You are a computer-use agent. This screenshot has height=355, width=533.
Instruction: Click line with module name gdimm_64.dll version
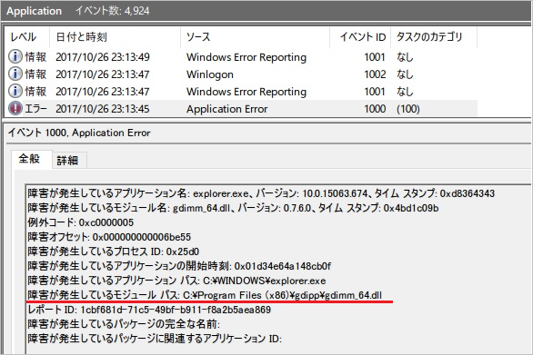233,208
